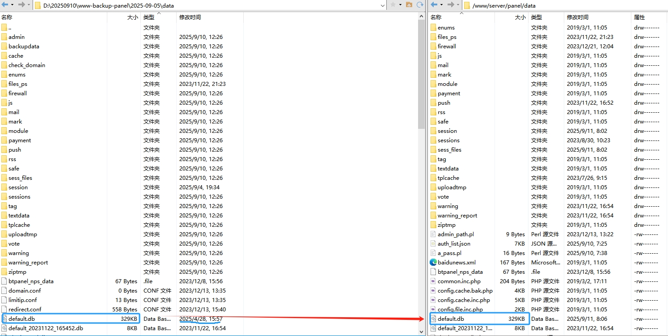The image size is (668, 336).
Task: Open back-history dropdown in remote pane
Action: click(x=441, y=5)
